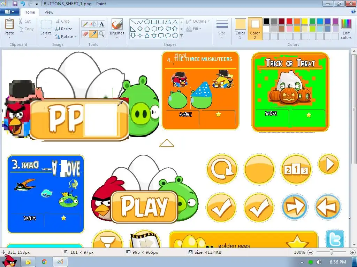This screenshot has width=357, height=267.
Task: Click the Undo arrow in title bar
Action: click(23, 3)
